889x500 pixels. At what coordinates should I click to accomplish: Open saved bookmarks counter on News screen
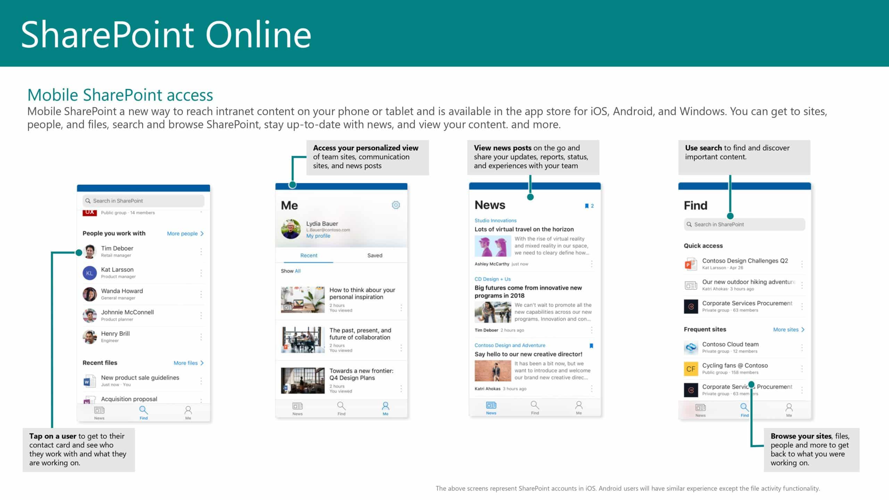point(589,206)
